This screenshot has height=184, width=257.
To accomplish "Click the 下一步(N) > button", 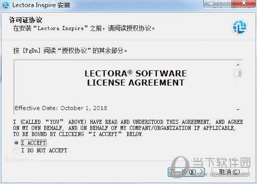I will pyautogui.click(x=186, y=172).
